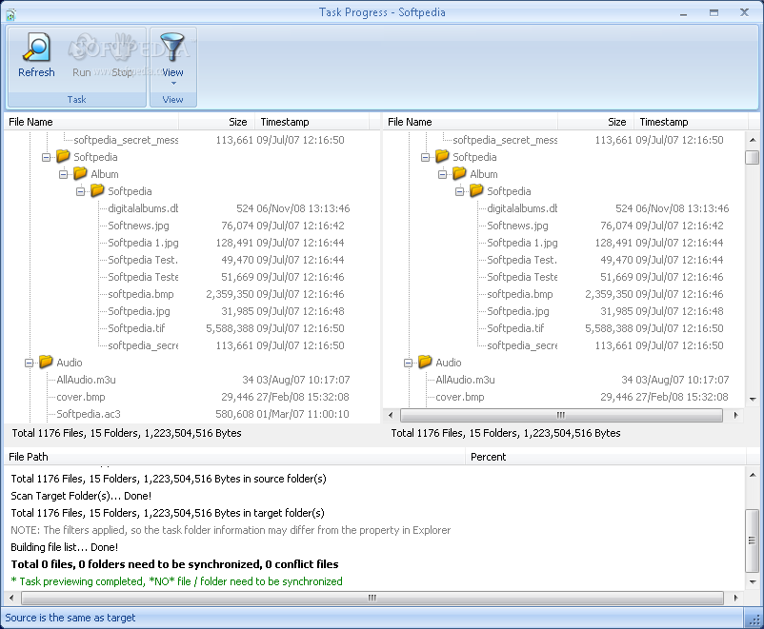Screen dimensions: 764x629
Task: Open the View funnel filter icon
Action: pos(172,47)
